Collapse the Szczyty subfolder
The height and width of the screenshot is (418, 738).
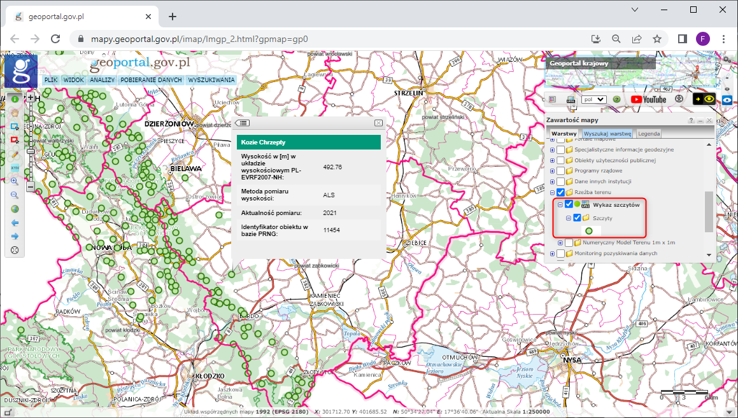point(569,218)
